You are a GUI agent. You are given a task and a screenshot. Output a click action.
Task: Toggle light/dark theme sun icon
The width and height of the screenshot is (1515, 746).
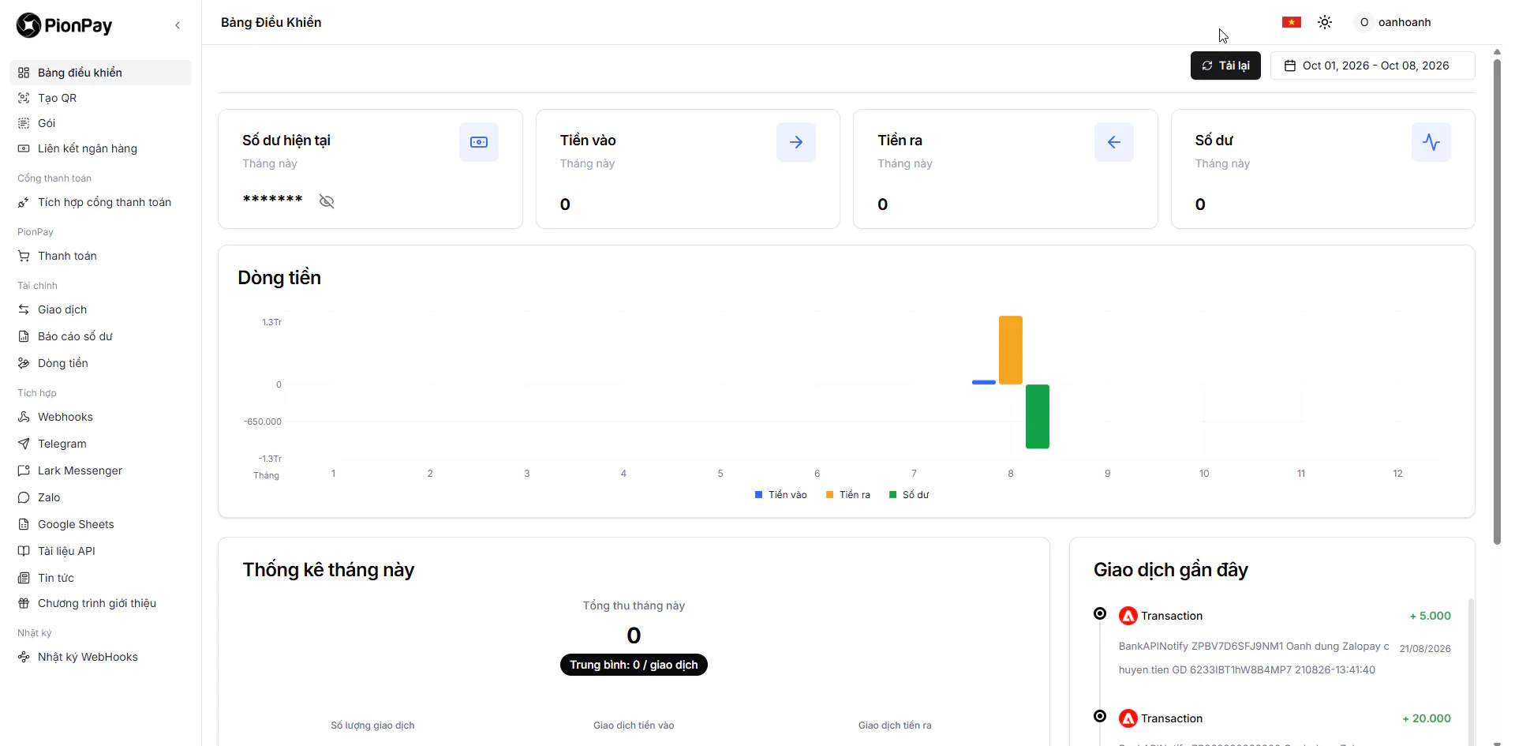click(1325, 22)
